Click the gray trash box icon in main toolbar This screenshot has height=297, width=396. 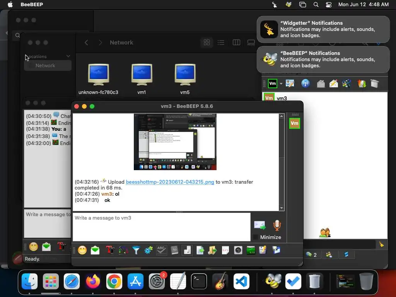(374, 84)
